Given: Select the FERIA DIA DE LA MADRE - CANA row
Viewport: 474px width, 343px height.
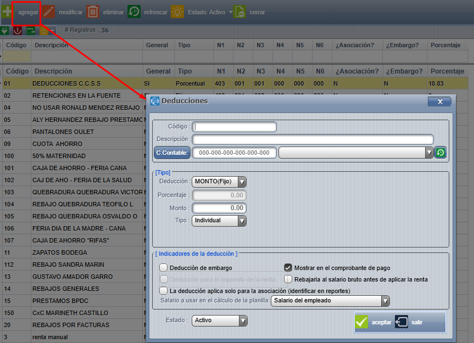Looking at the screenshot, I should click(74, 228).
